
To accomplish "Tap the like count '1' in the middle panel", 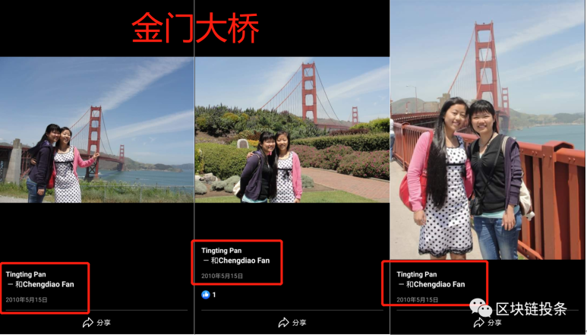I will (x=213, y=295).
